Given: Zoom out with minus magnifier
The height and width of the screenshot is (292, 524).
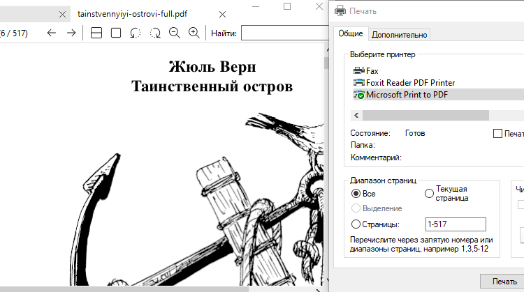Looking at the screenshot, I should click(175, 33).
